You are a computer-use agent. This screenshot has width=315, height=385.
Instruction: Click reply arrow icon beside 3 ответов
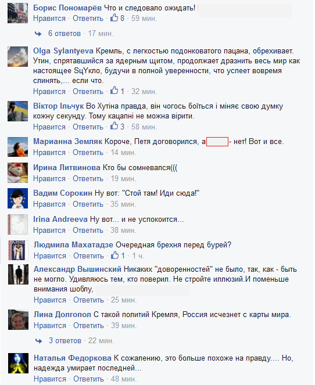click(38, 341)
